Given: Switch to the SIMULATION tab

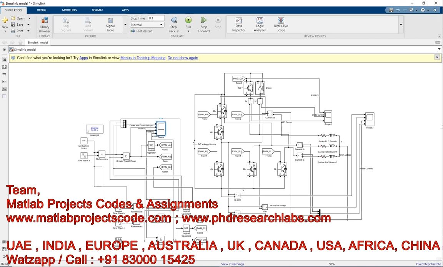Looking at the screenshot, I should pos(13,10).
